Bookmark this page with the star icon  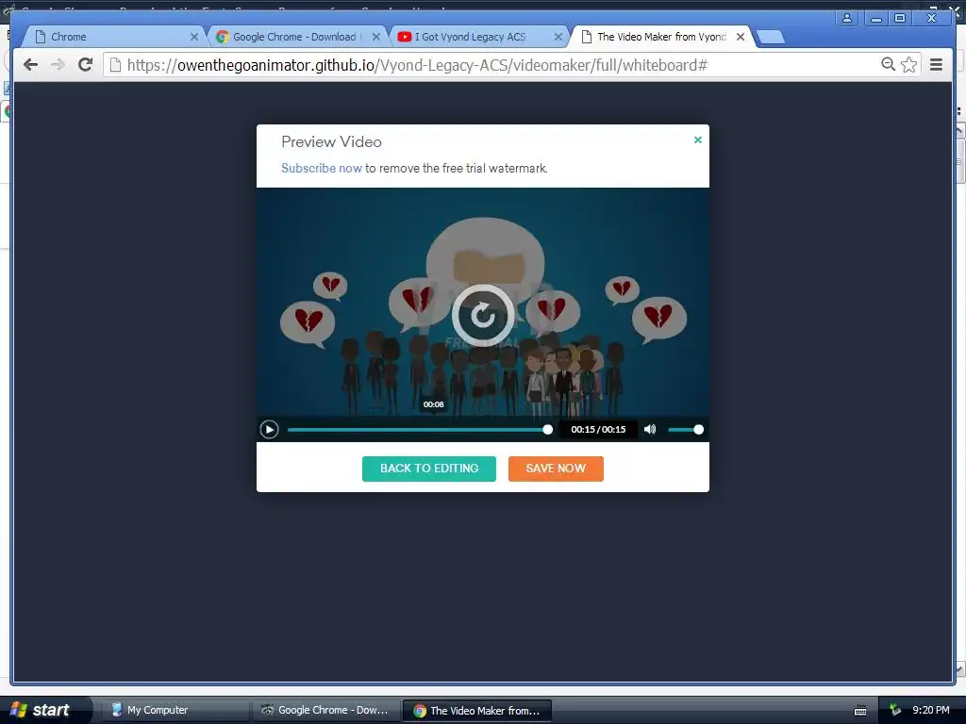point(908,65)
